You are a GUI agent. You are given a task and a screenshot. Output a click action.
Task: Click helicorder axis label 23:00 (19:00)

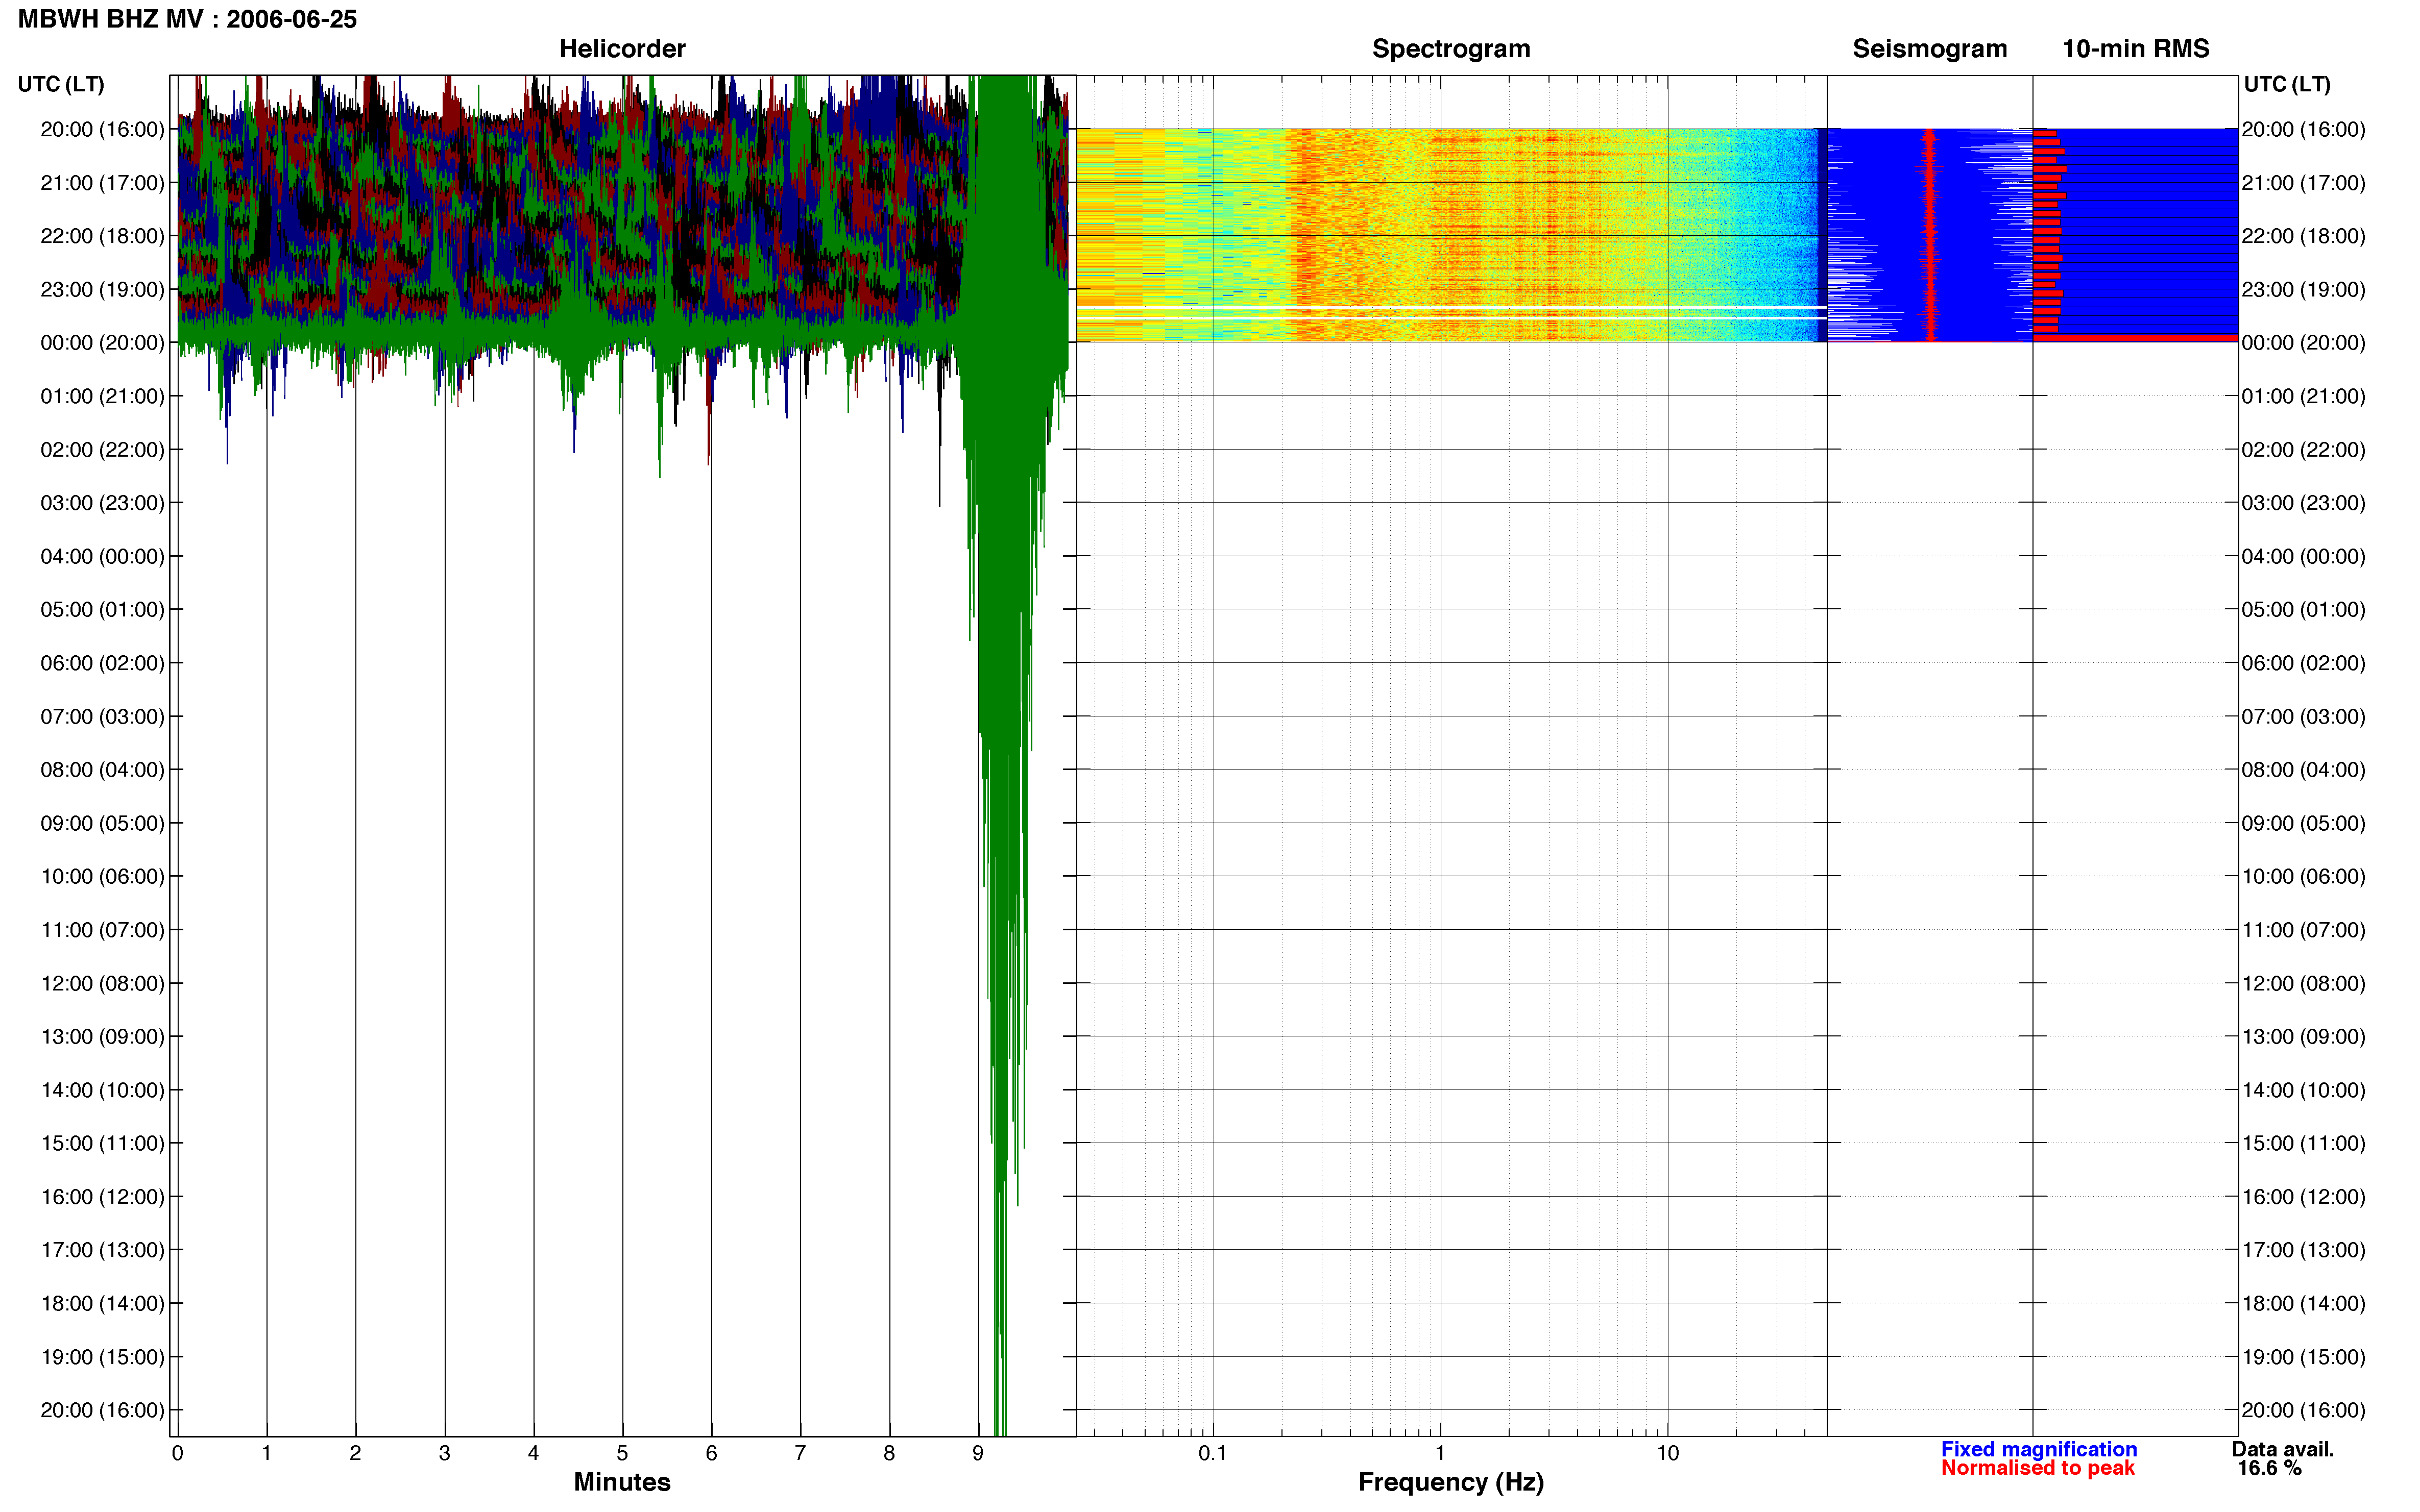(102, 289)
